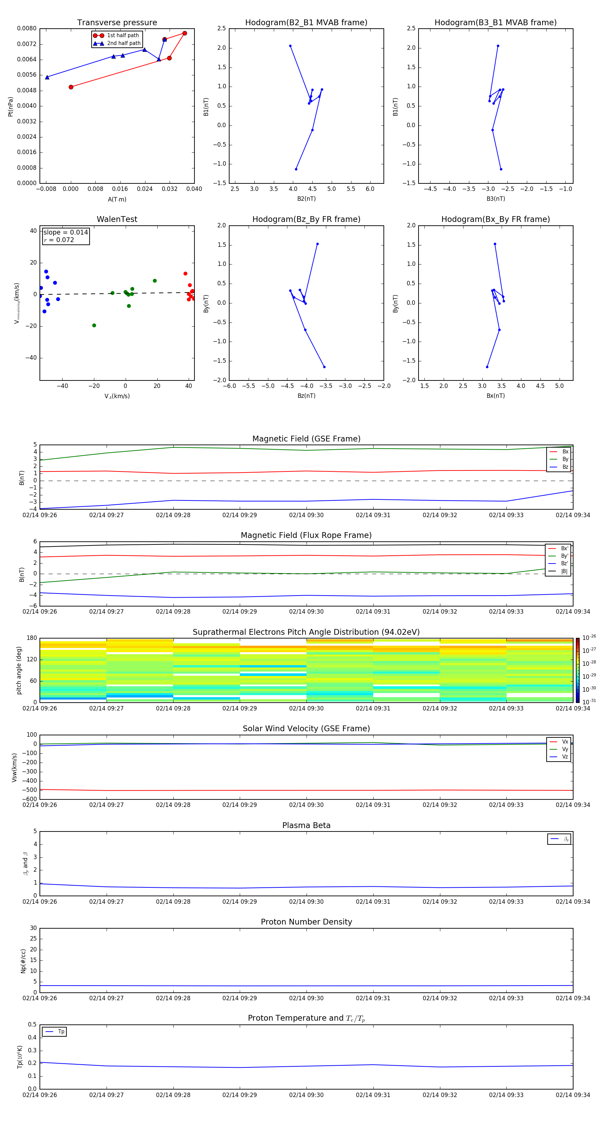Click the '10^-31' color bar label
The image size is (613, 1125).
[x=590, y=702]
